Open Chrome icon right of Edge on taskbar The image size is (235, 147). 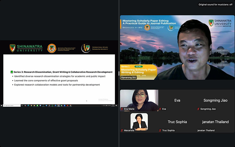(31, 106)
